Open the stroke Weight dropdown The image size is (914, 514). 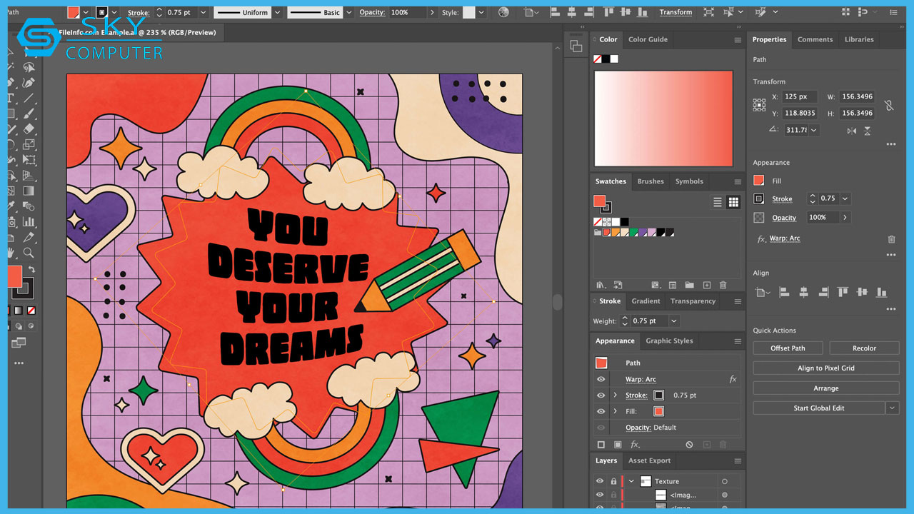pyautogui.click(x=673, y=321)
